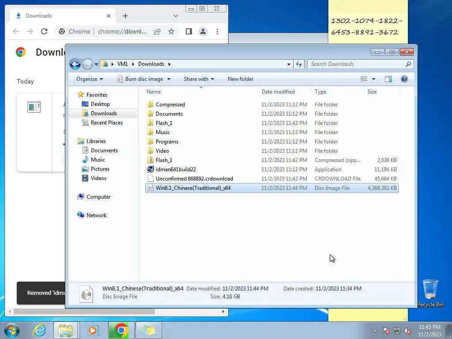Open Music library in navigation pane
This screenshot has width=452, height=339.
(94, 160)
